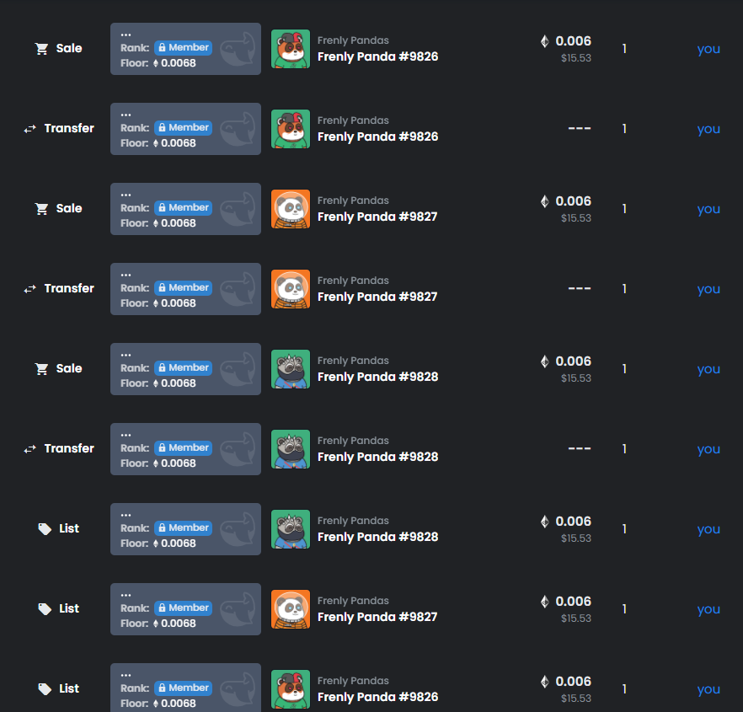This screenshot has width=743, height=712.
Task: Click the whale icon in Transfer row of Panda #9828
Action: (x=238, y=449)
